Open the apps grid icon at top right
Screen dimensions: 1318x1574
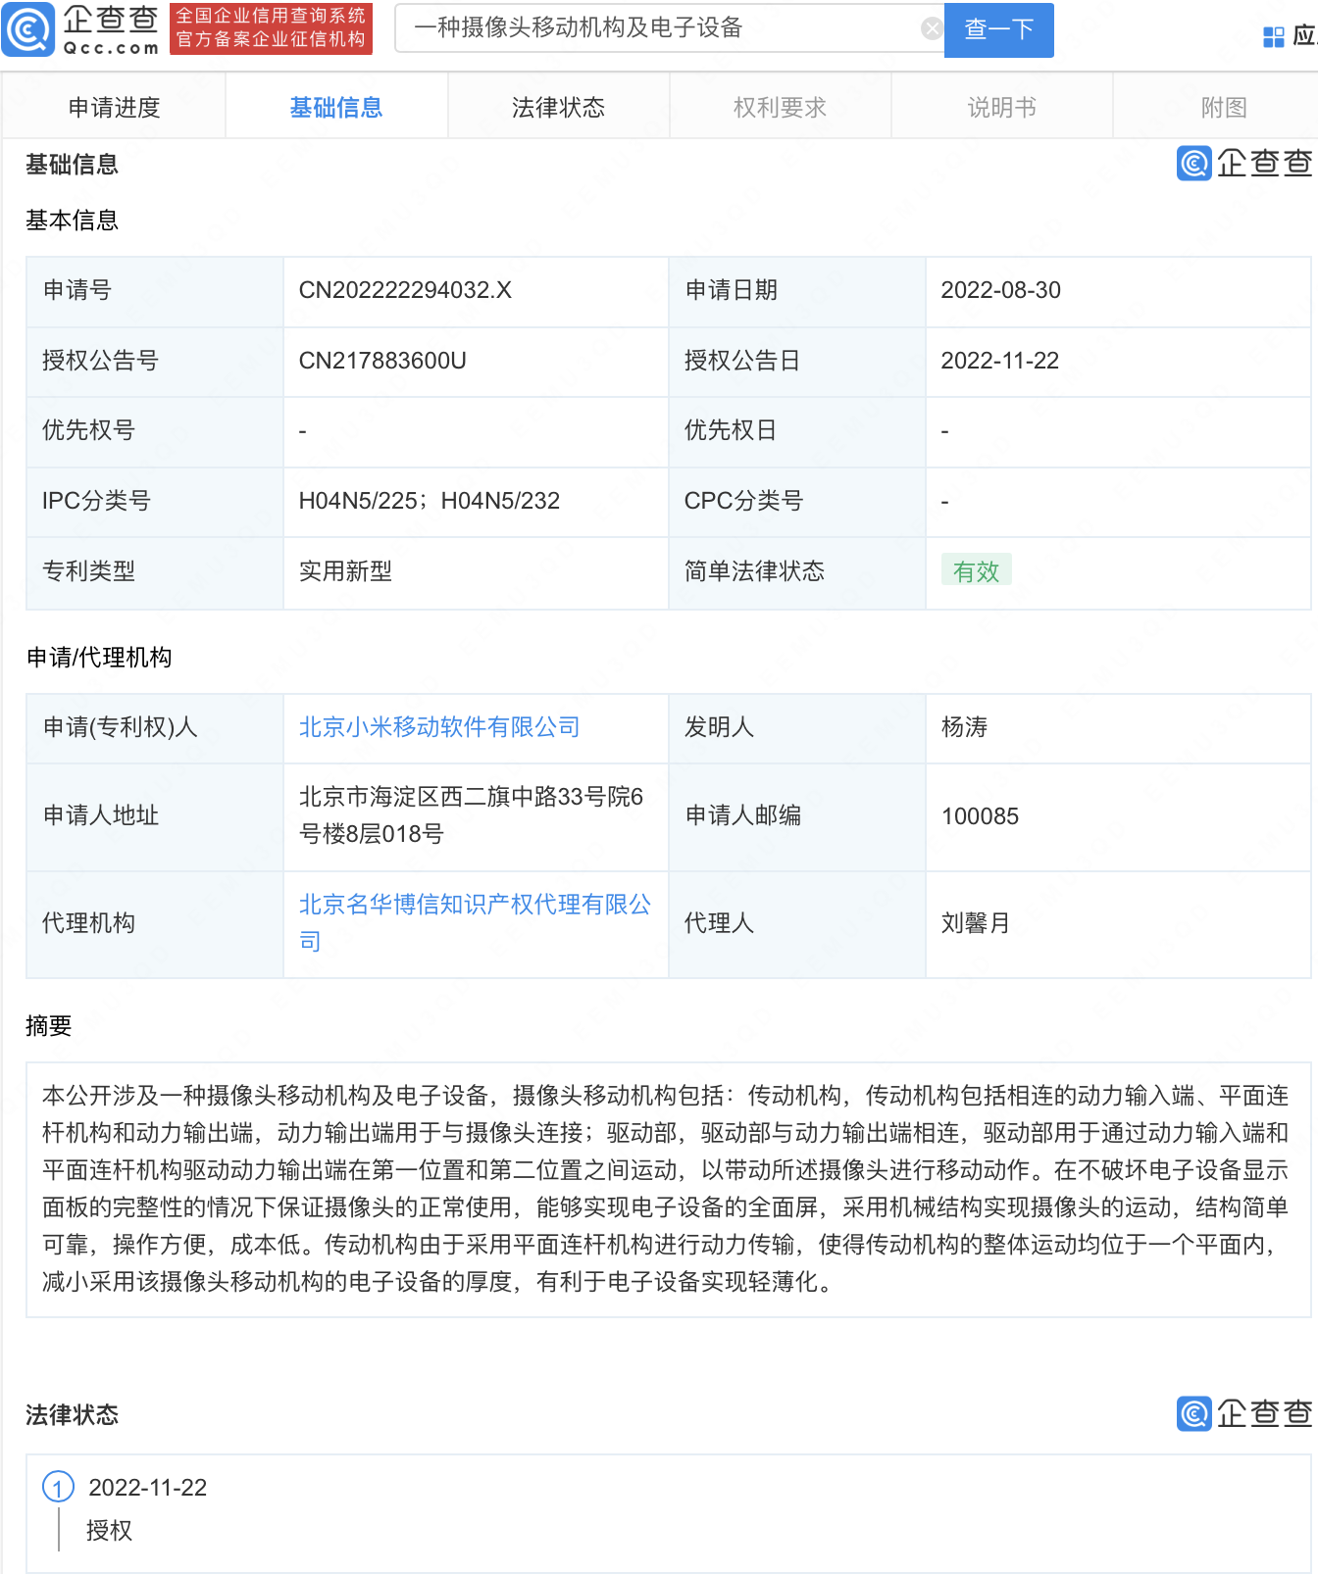pyautogui.click(x=1273, y=37)
